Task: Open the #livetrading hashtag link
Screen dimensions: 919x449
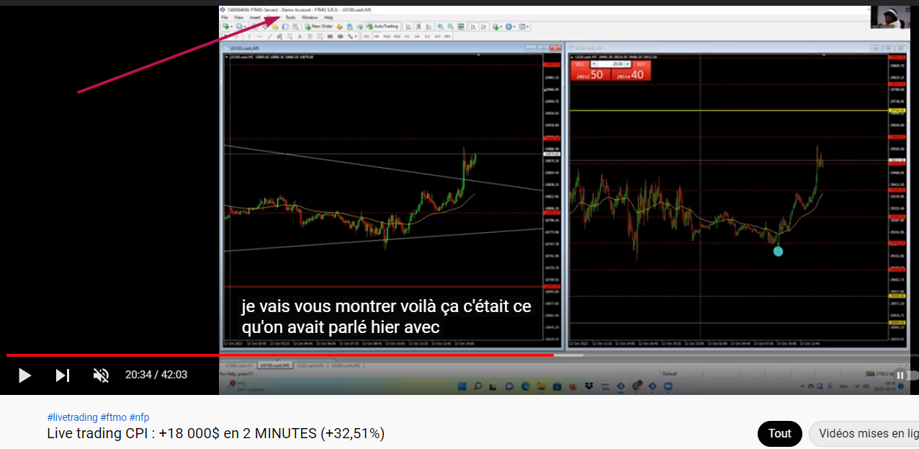Action: (72, 417)
